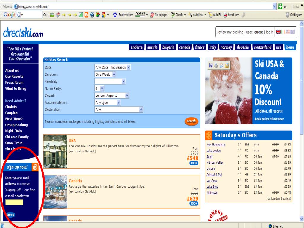Screen dimensions: 304x228
Task: Click the Internet zone status bar indicator
Action: [x=275, y=226]
